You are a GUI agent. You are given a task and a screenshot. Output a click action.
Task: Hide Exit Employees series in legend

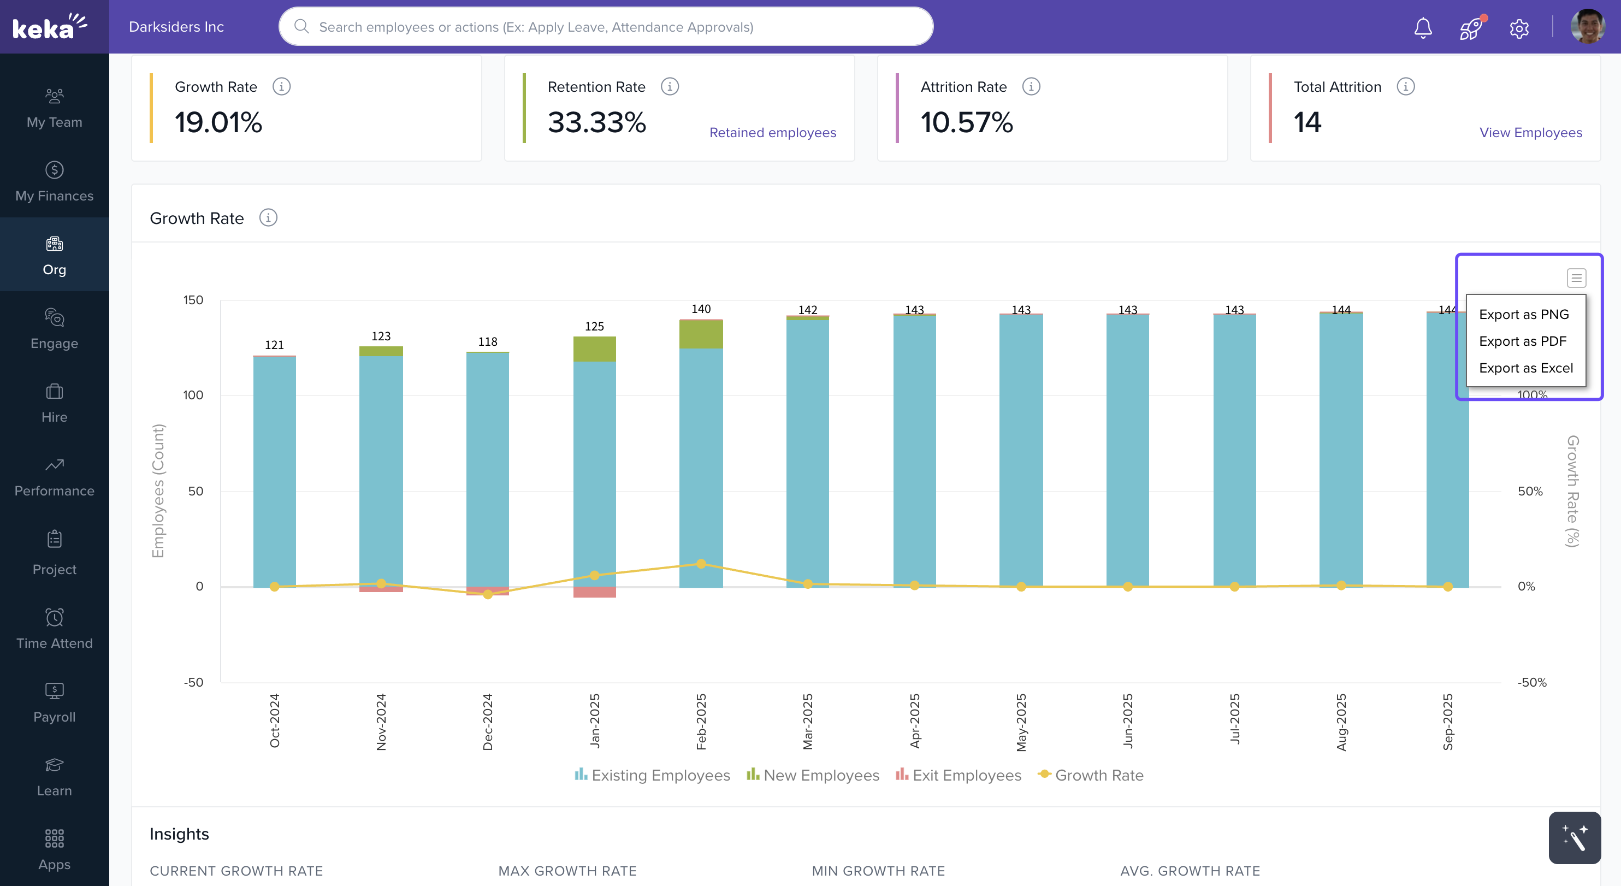click(959, 775)
